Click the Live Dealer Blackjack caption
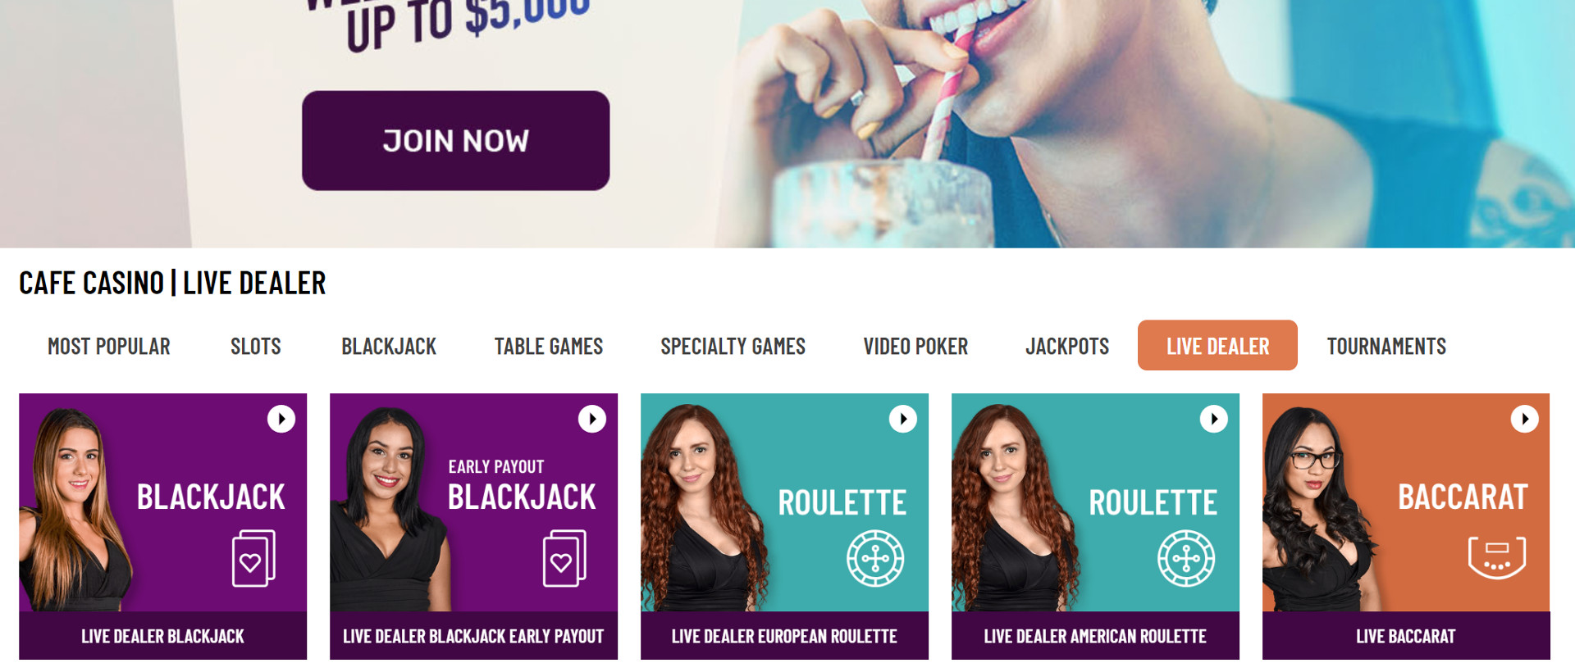This screenshot has height=672, width=1575. (x=162, y=636)
